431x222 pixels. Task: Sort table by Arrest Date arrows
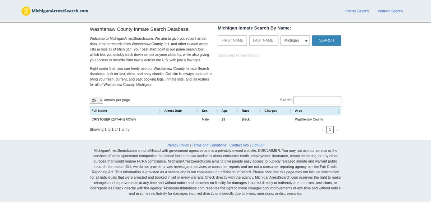click(197, 111)
